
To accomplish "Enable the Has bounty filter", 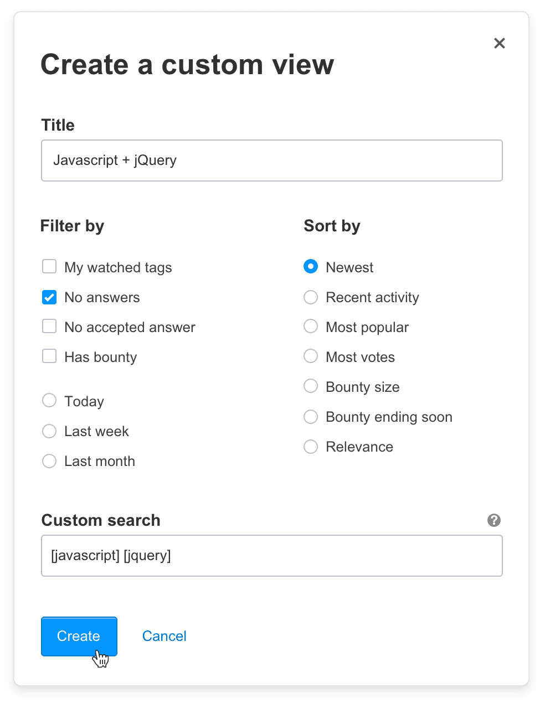I will pyautogui.click(x=49, y=356).
